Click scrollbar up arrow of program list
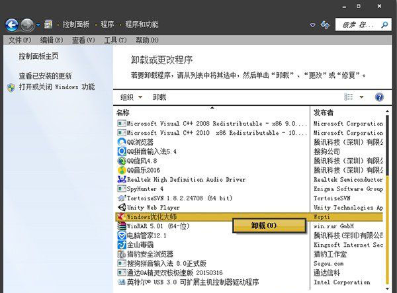The image size is (397, 293). tap(387, 111)
